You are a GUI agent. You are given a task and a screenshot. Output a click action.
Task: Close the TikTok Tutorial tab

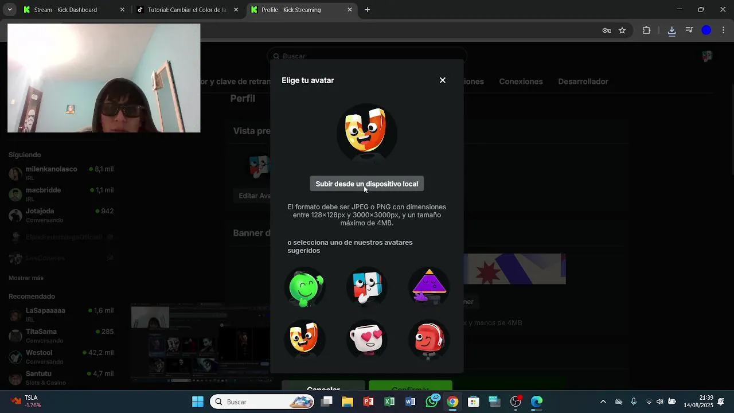[236, 10]
